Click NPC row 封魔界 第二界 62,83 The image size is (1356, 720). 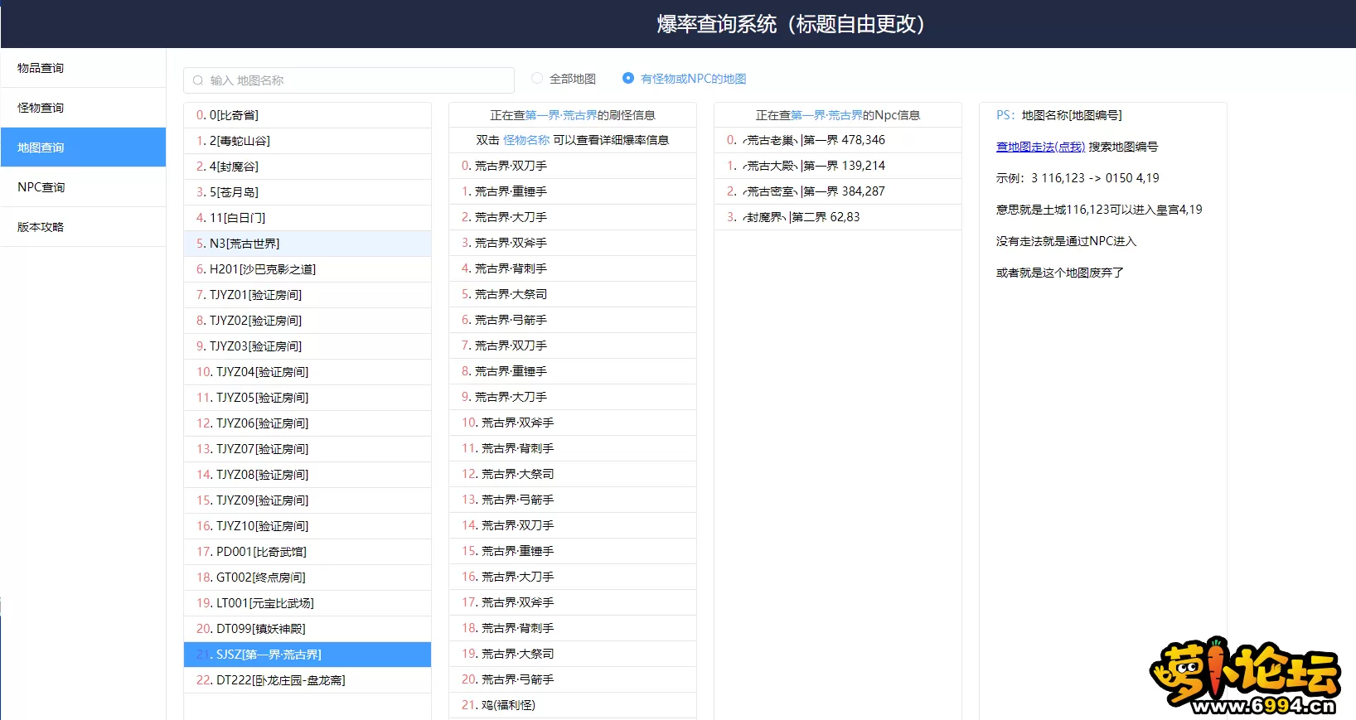pyautogui.click(x=838, y=217)
